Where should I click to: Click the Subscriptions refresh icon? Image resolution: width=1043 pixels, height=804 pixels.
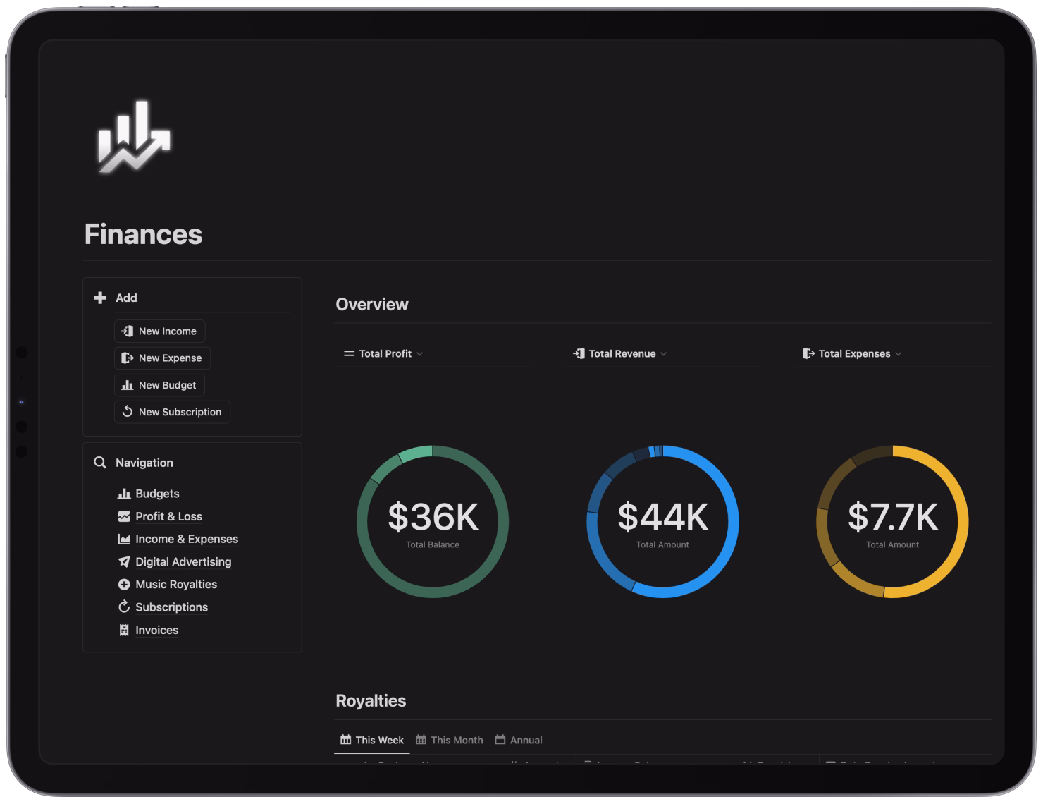coord(124,607)
